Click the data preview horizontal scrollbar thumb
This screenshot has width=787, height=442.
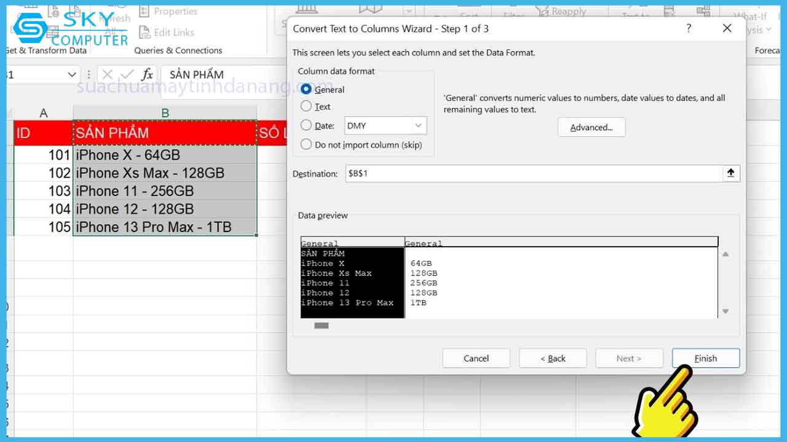point(322,325)
